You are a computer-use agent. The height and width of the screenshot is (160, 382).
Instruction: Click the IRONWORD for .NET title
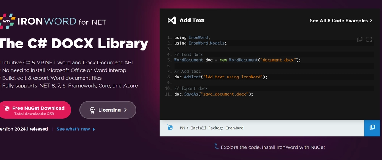point(62,22)
